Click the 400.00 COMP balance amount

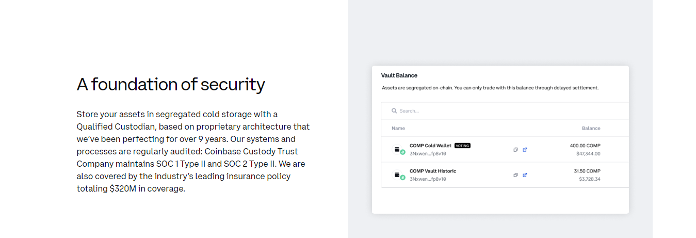coord(585,146)
